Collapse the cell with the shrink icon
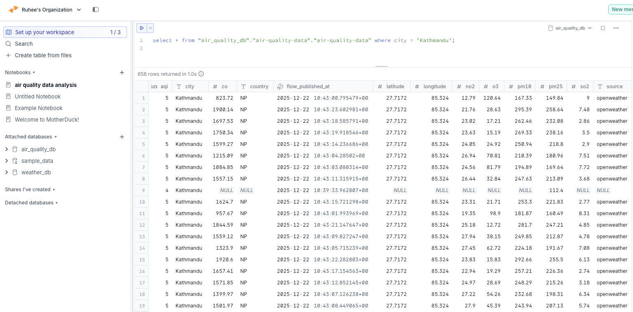The image size is (633, 312). 603,28
